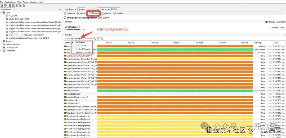The image size is (286, 138).
Task: Switch to the Overview tab
Action: (x=69, y=13)
